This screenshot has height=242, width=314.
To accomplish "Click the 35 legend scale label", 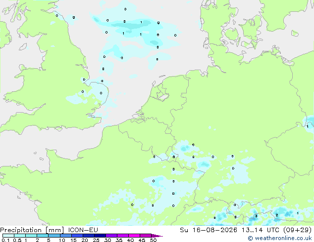I will point(119,240).
